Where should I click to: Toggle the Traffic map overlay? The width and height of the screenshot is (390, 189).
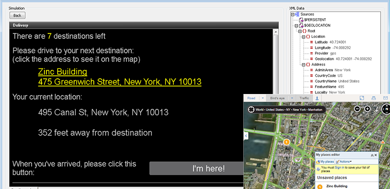click(304, 98)
